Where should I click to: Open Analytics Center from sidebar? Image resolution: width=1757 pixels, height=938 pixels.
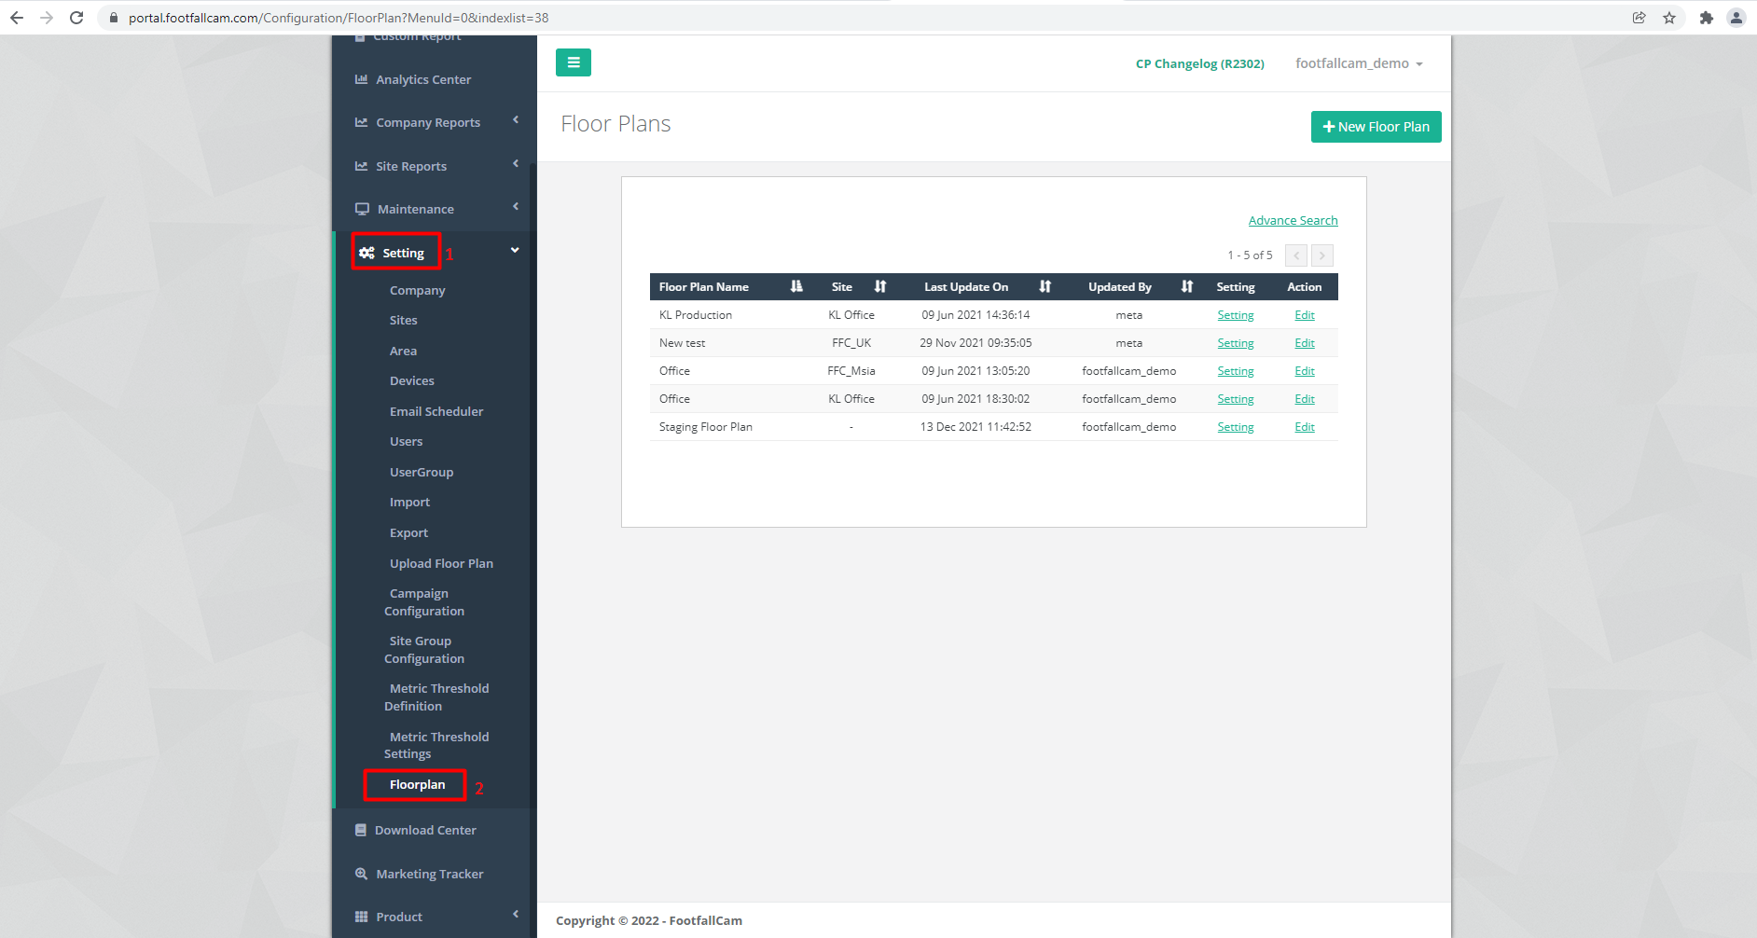422,79
